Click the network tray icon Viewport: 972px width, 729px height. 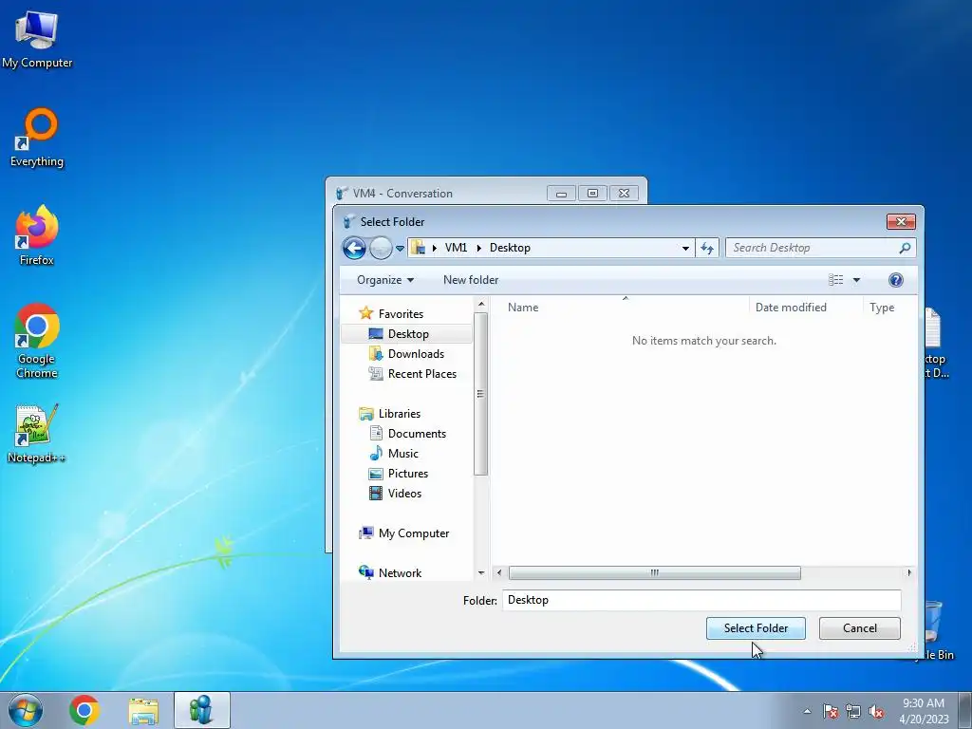click(x=853, y=711)
